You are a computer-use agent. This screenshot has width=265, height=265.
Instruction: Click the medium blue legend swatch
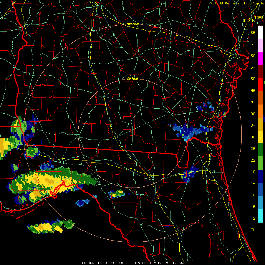[260, 190]
